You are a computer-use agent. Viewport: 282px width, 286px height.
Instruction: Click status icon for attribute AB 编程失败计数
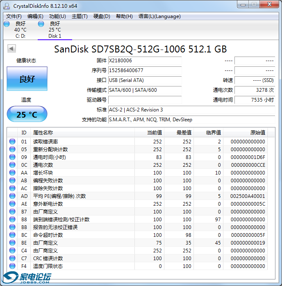tap(12, 180)
